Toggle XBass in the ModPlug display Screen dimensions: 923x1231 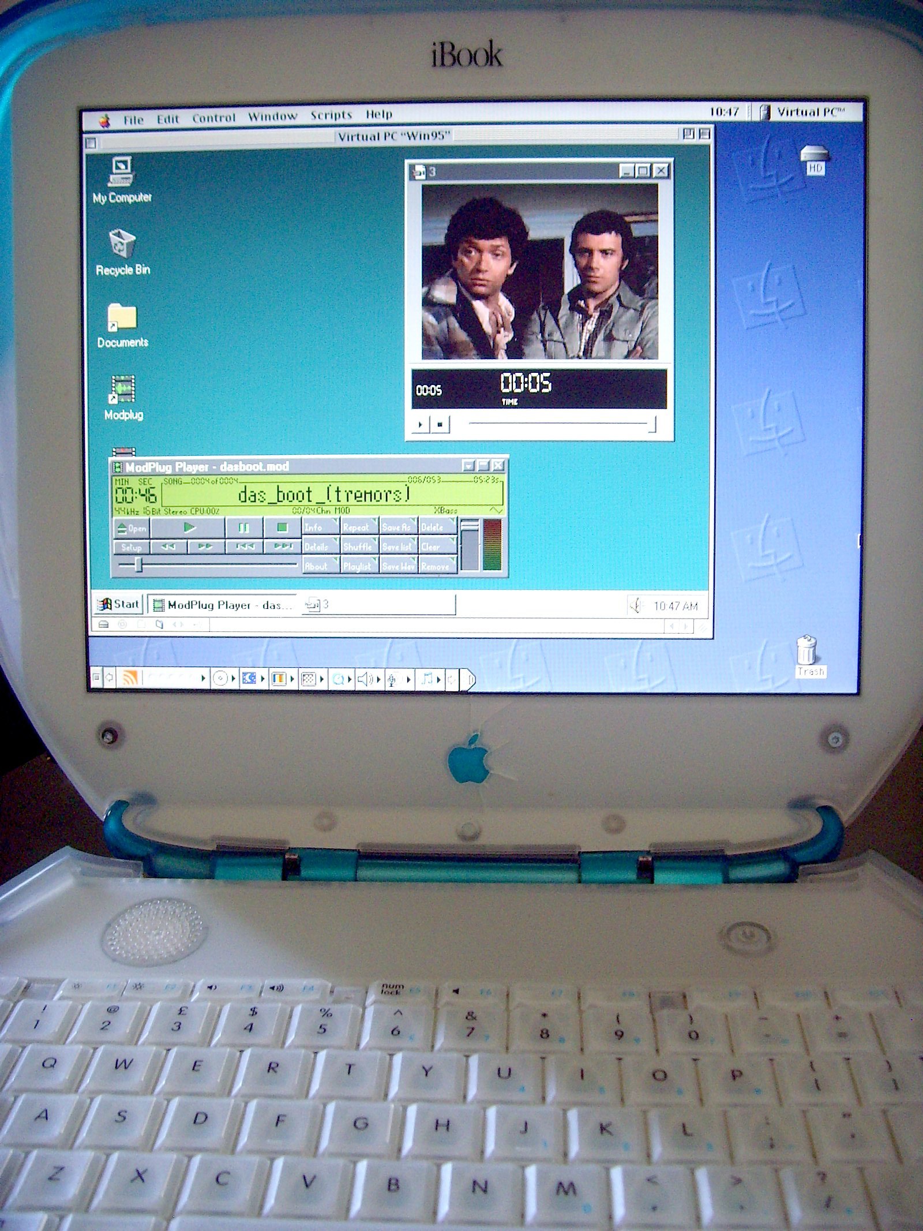(445, 510)
